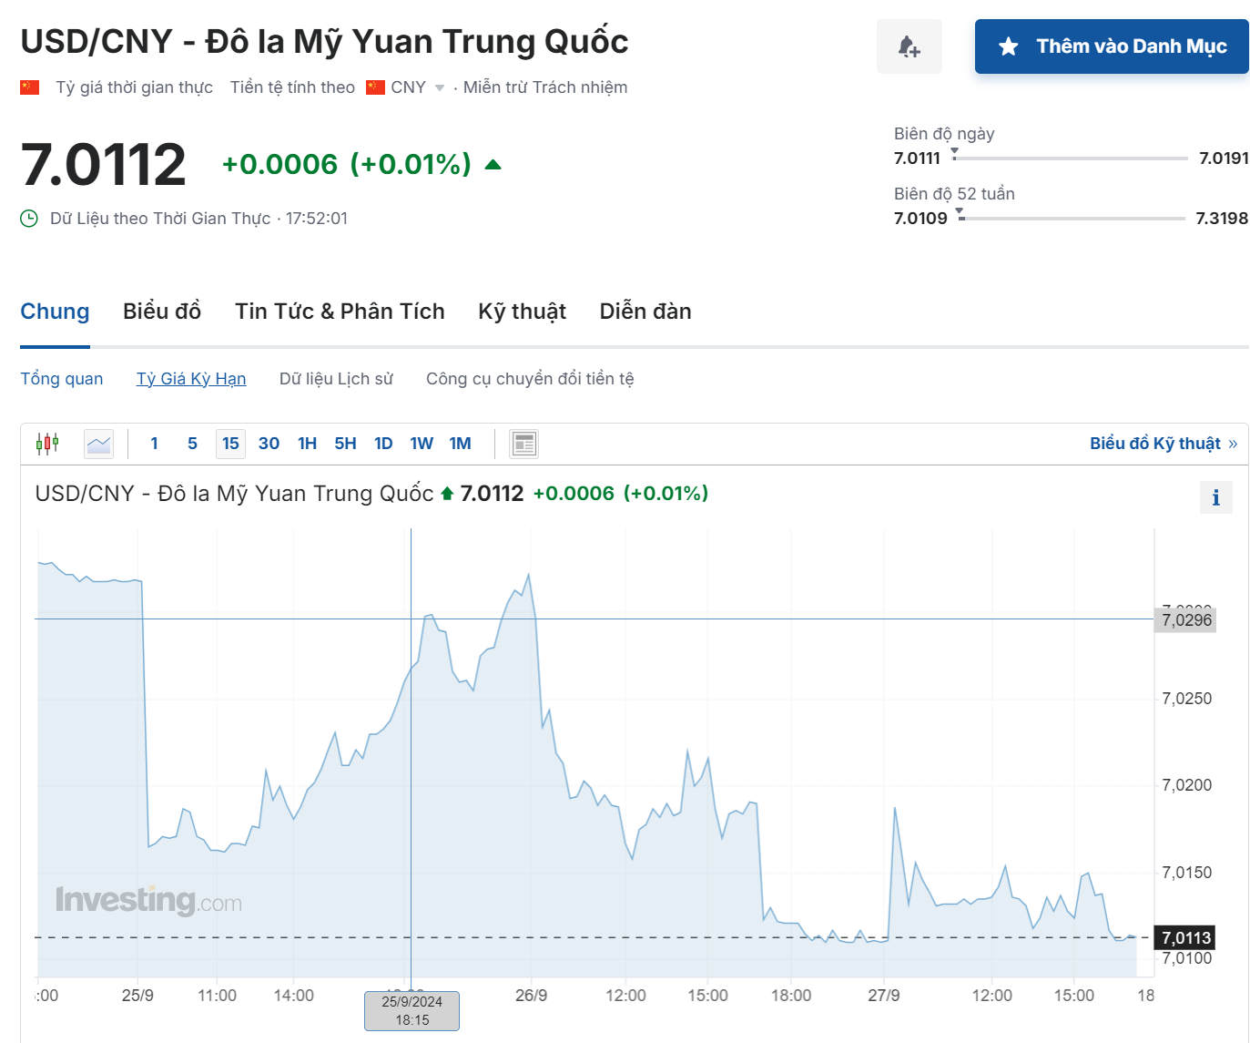
Task: Click the China flag next to CNY
Action: pyautogui.click(x=375, y=87)
